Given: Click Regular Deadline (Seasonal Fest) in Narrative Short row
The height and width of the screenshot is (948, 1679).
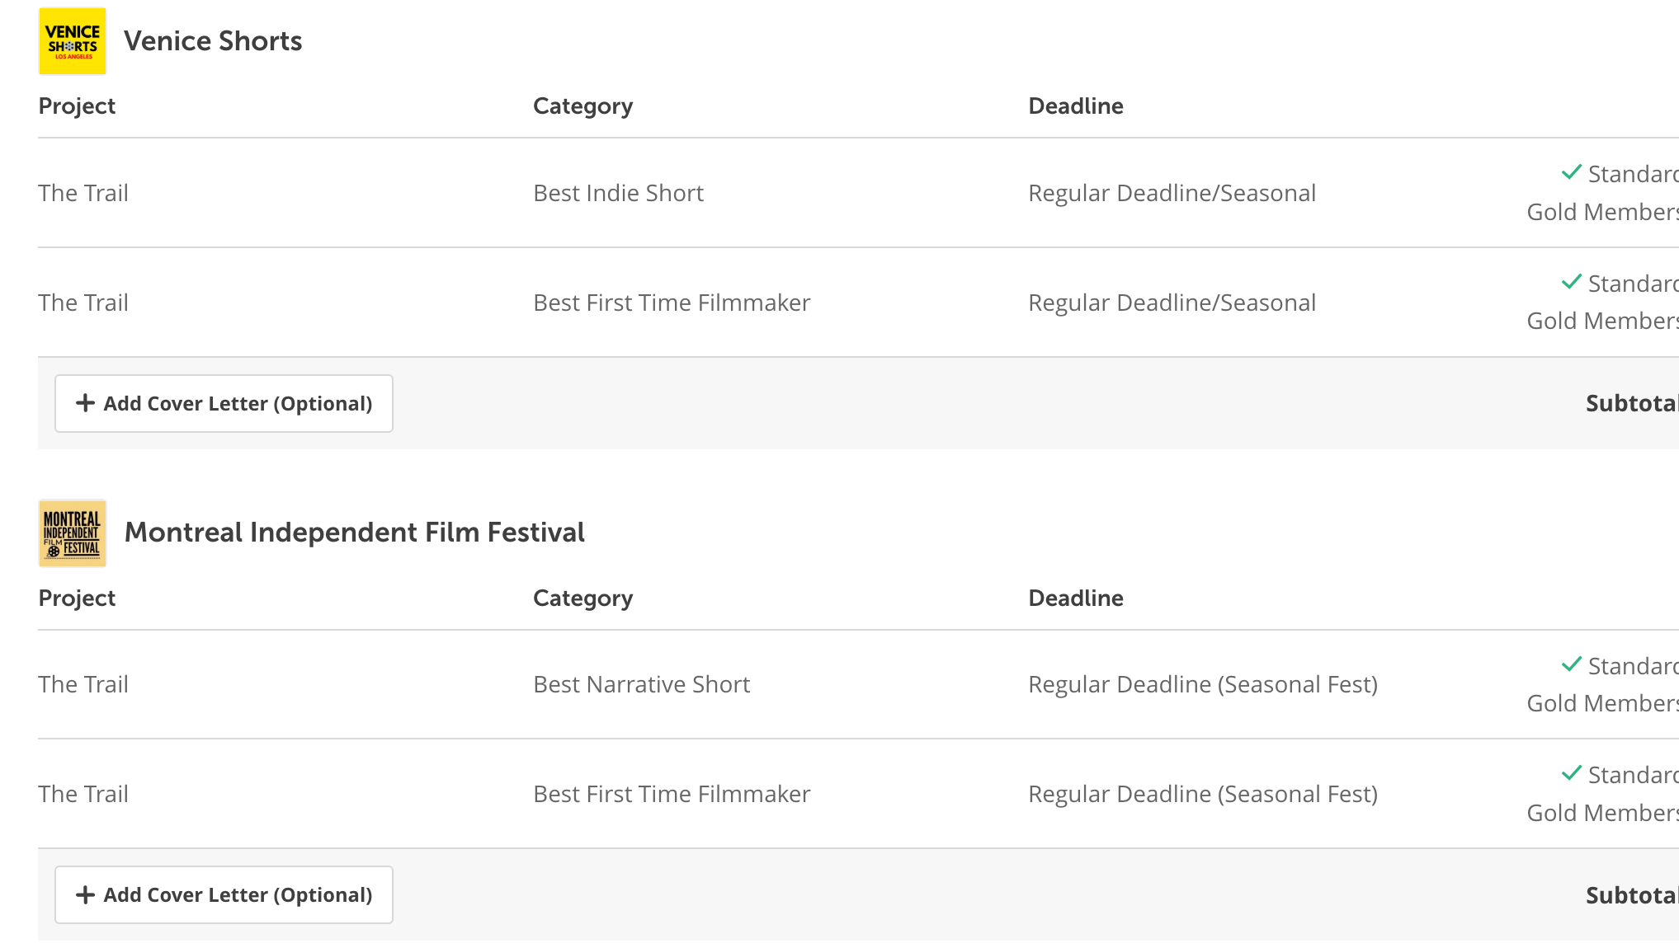Looking at the screenshot, I should (x=1203, y=684).
